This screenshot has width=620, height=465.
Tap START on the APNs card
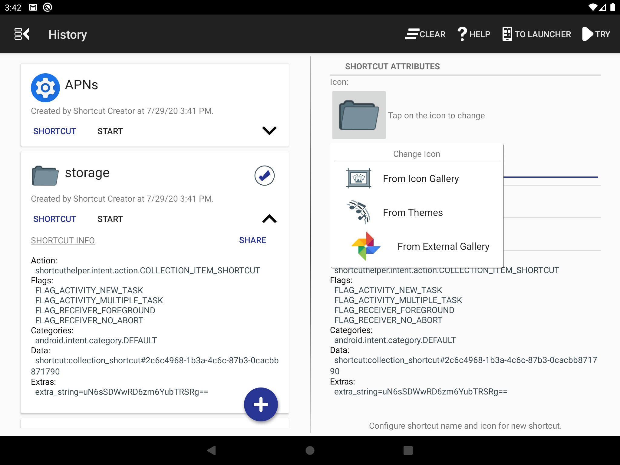(x=110, y=131)
